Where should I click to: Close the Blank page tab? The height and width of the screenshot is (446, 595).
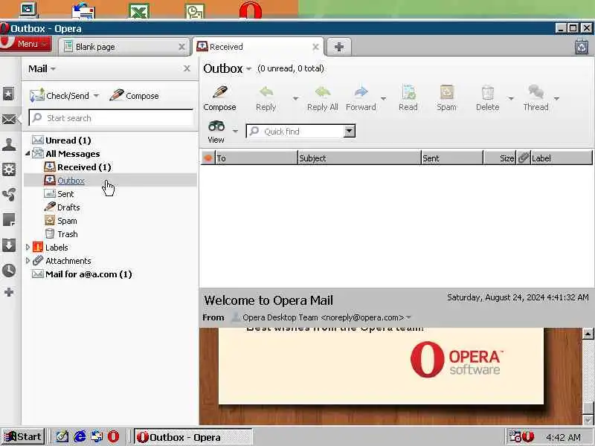coord(181,47)
